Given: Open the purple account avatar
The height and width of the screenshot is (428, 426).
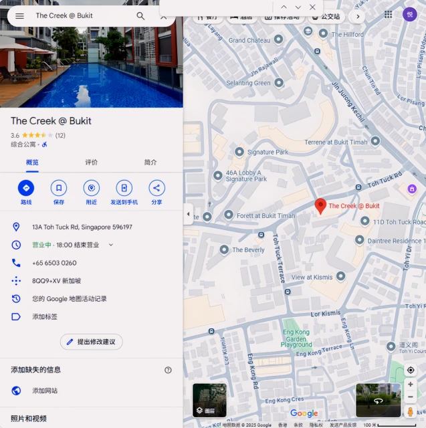Looking at the screenshot, I should point(410,14).
